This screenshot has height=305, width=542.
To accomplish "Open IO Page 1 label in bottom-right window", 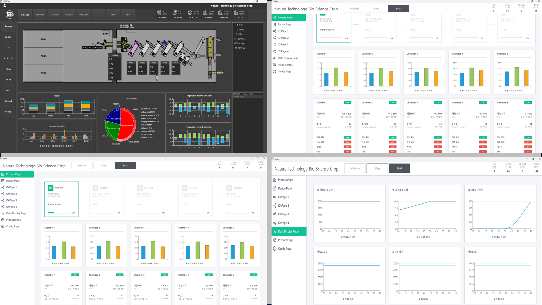I will (x=283, y=197).
